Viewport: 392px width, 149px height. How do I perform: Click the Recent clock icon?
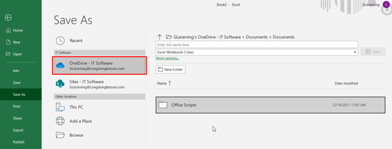60,40
